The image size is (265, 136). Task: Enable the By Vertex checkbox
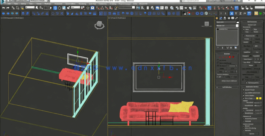218,60
